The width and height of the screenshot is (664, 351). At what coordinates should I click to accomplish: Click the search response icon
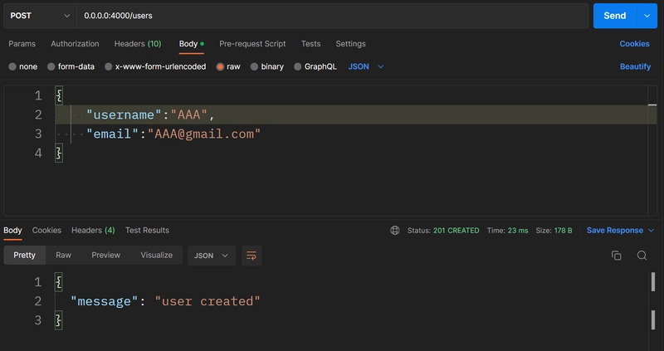(642, 256)
